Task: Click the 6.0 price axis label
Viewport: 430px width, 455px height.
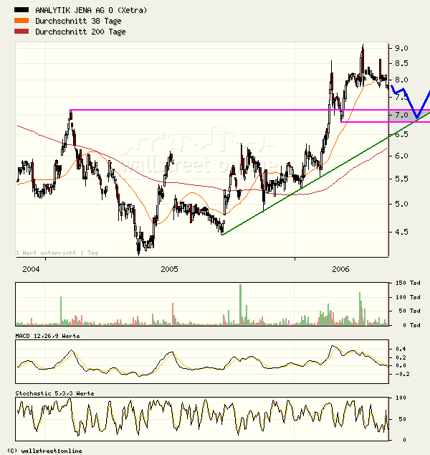Action: click(x=401, y=156)
